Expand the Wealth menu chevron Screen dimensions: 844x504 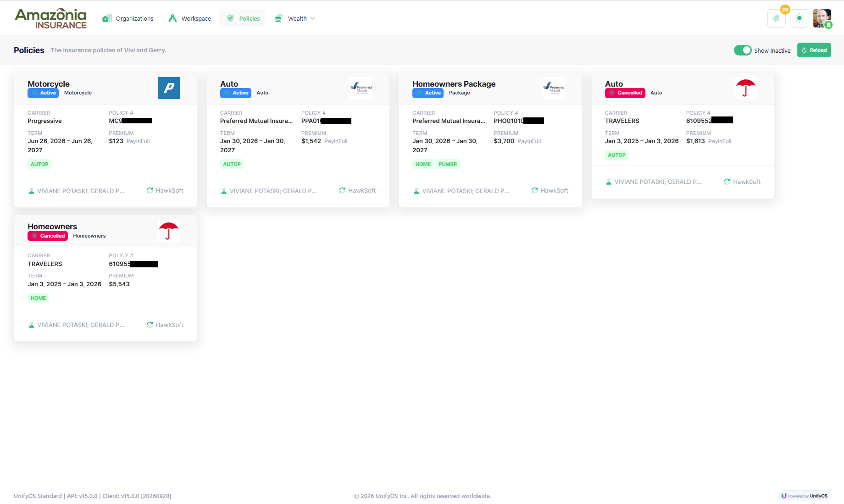(313, 18)
